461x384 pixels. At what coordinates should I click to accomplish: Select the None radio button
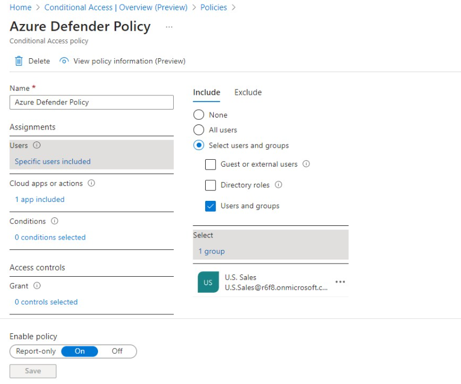(x=199, y=115)
